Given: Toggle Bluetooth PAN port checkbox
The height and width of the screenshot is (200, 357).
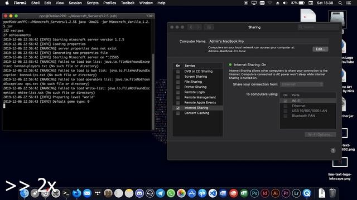Looking at the screenshot, I should (285, 116).
